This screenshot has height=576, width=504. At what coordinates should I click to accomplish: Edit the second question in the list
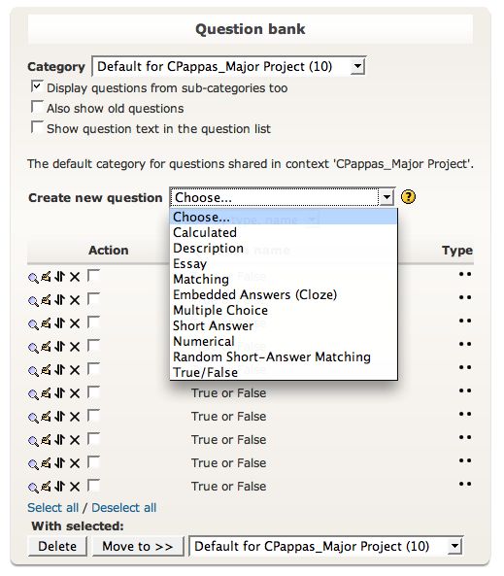click(46, 300)
